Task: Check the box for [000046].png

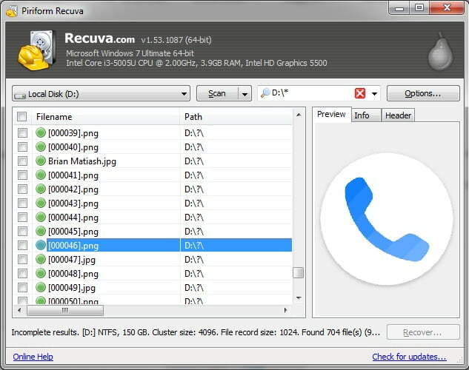Action: pos(22,245)
